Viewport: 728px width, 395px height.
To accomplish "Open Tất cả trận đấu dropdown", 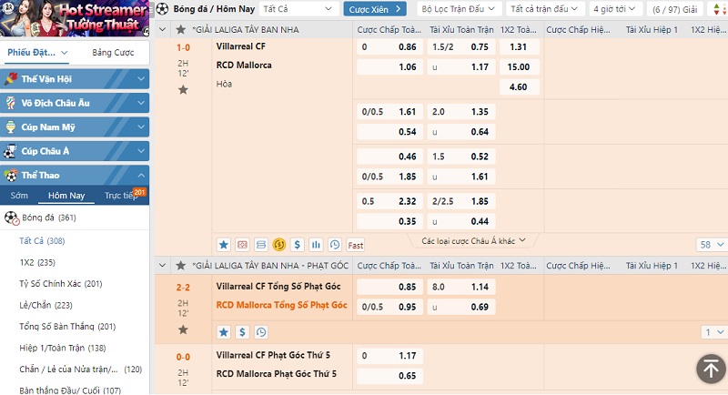I will tap(544, 9).
